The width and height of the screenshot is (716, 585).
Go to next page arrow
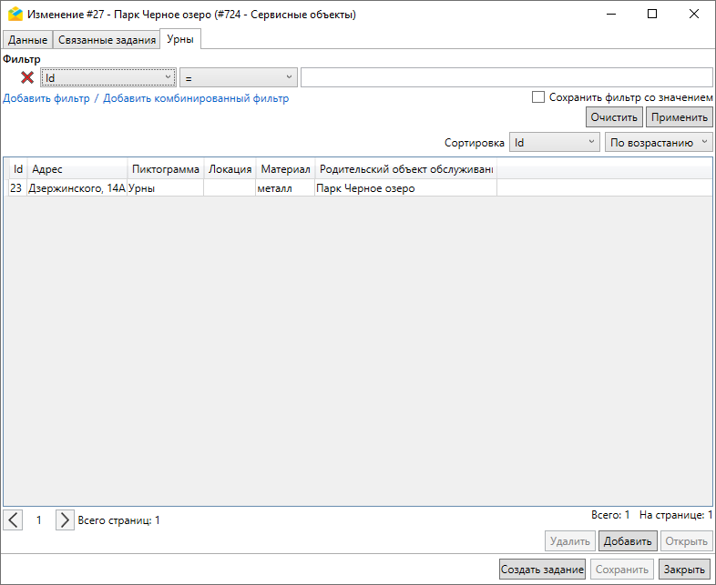(64, 519)
